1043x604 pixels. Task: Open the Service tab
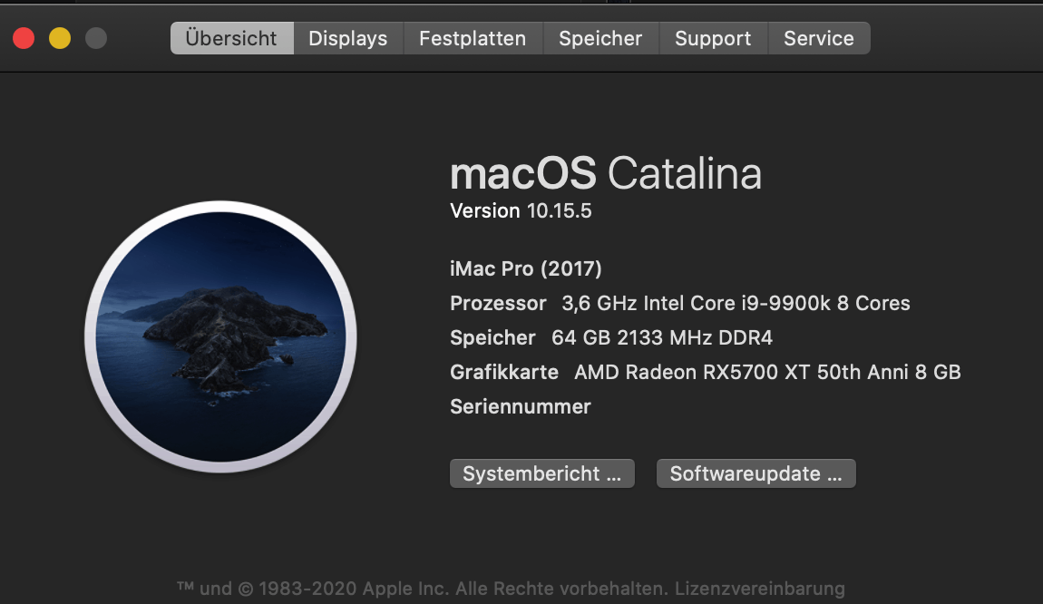coord(819,38)
